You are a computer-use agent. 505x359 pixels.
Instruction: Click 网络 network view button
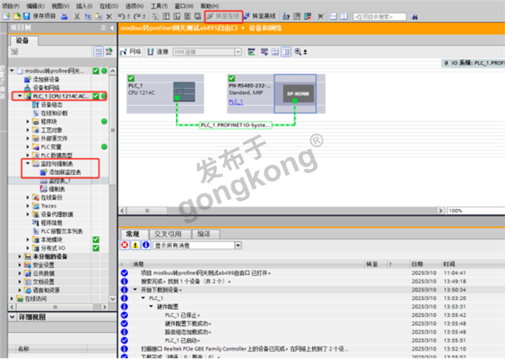point(130,52)
